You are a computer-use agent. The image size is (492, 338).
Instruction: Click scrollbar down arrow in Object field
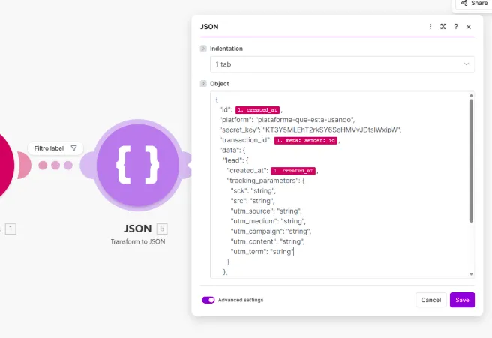[x=471, y=274]
